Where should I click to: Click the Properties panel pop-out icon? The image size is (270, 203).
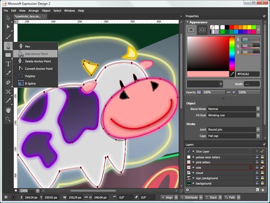tap(264, 16)
